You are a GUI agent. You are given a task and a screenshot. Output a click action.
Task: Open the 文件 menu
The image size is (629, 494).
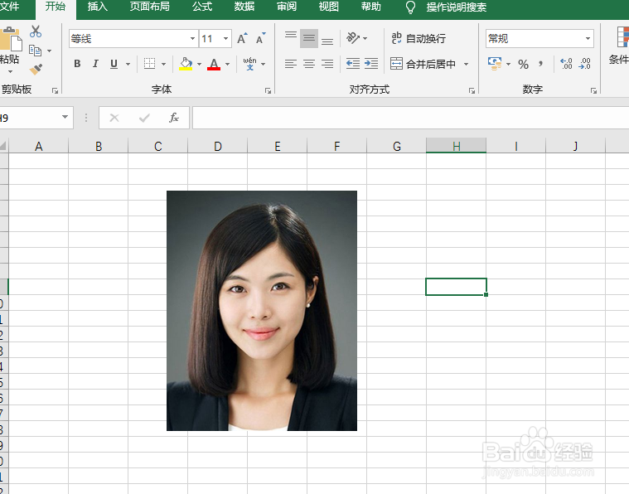click(9, 7)
